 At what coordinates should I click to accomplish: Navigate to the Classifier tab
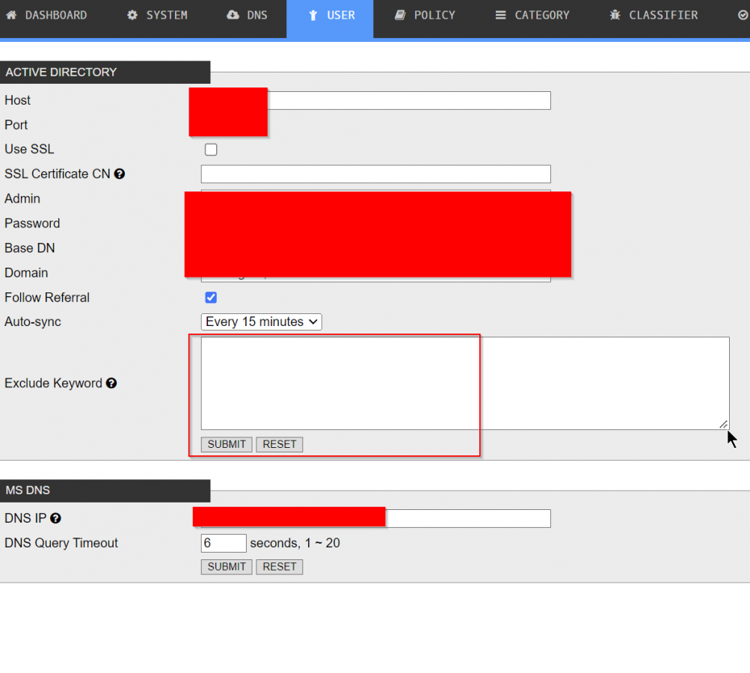(x=654, y=15)
